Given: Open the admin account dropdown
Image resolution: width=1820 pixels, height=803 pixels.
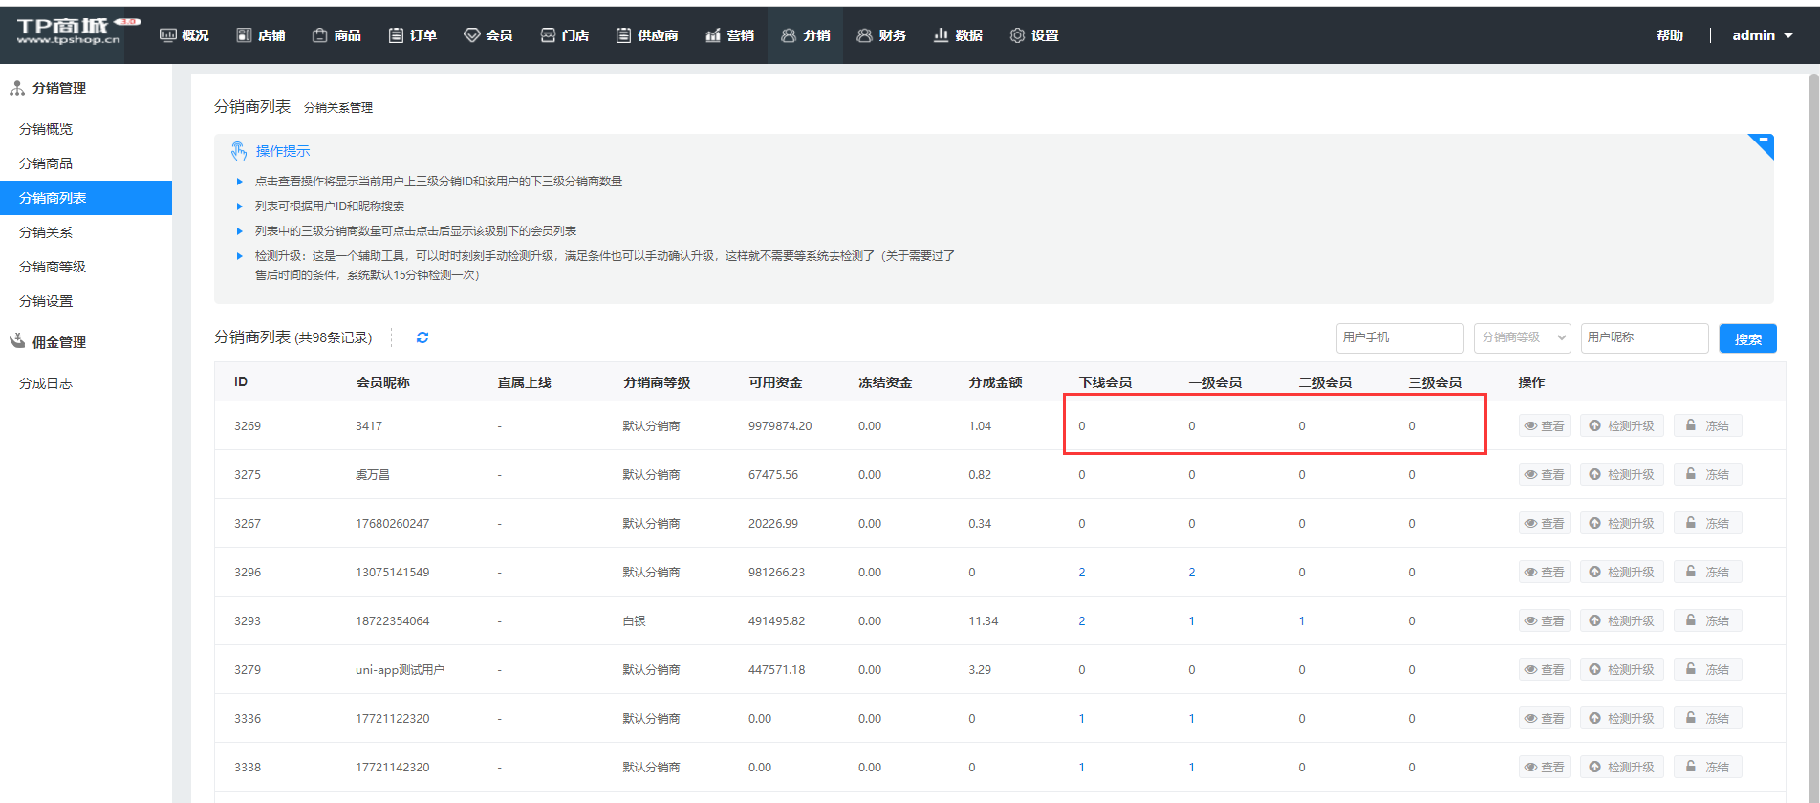Looking at the screenshot, I should [x=1762, y=35].
